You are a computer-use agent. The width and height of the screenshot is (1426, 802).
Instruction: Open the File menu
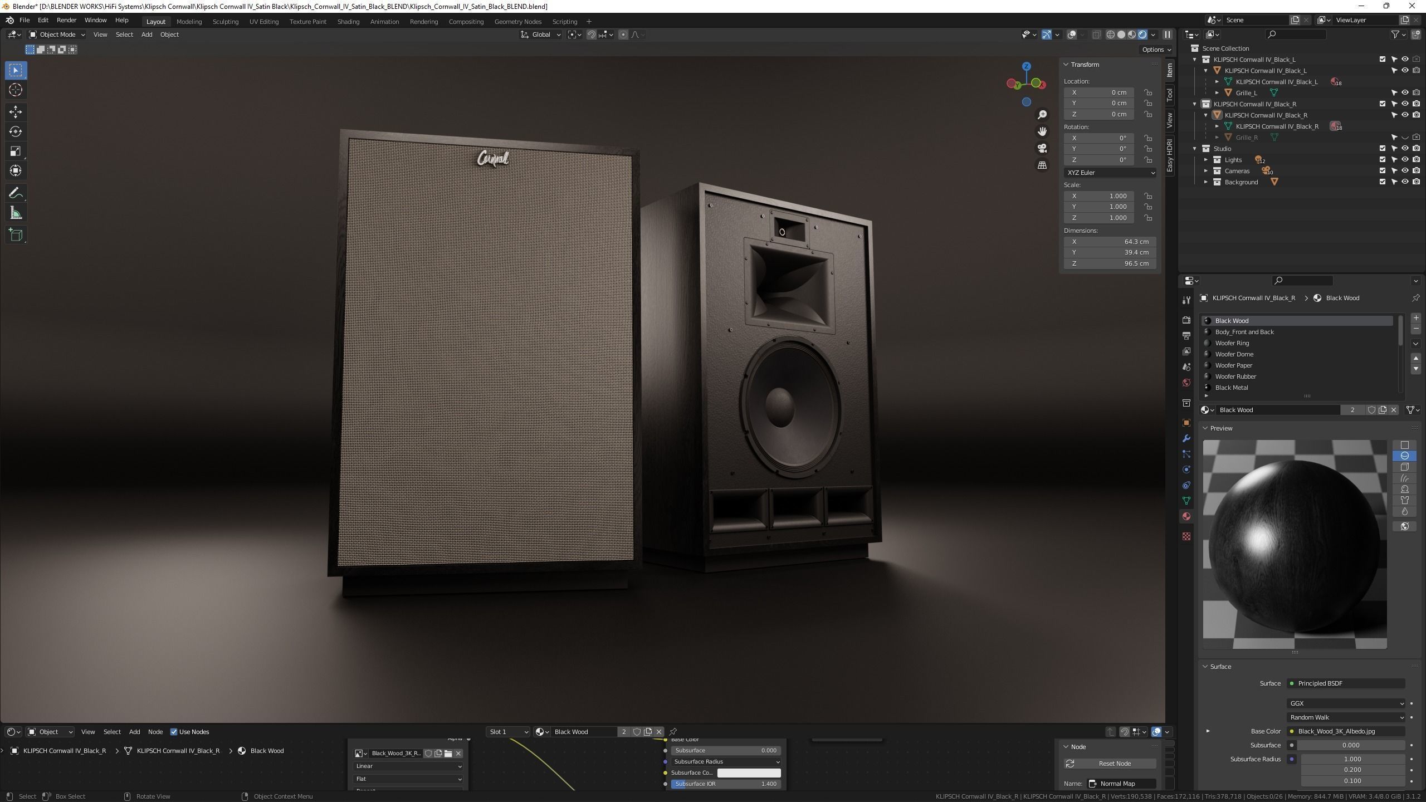coord(25,20)
